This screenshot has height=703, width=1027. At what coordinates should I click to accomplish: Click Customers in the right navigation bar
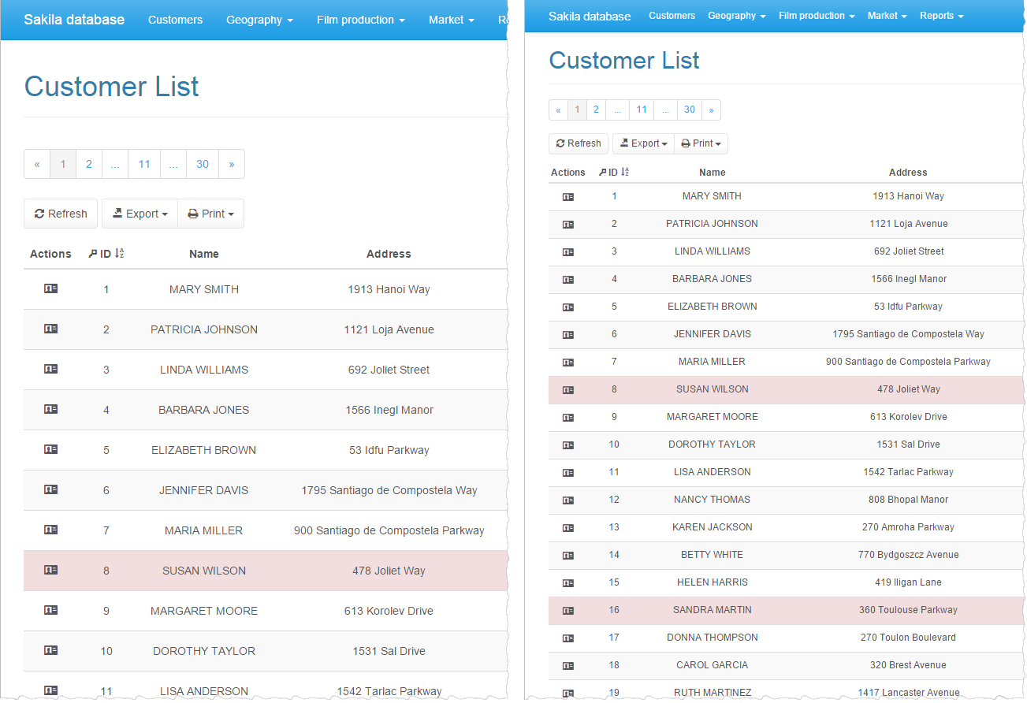(x=672, y=16)
